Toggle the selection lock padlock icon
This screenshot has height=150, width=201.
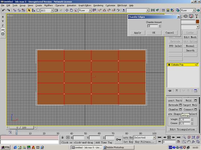[x=63, y=137]
